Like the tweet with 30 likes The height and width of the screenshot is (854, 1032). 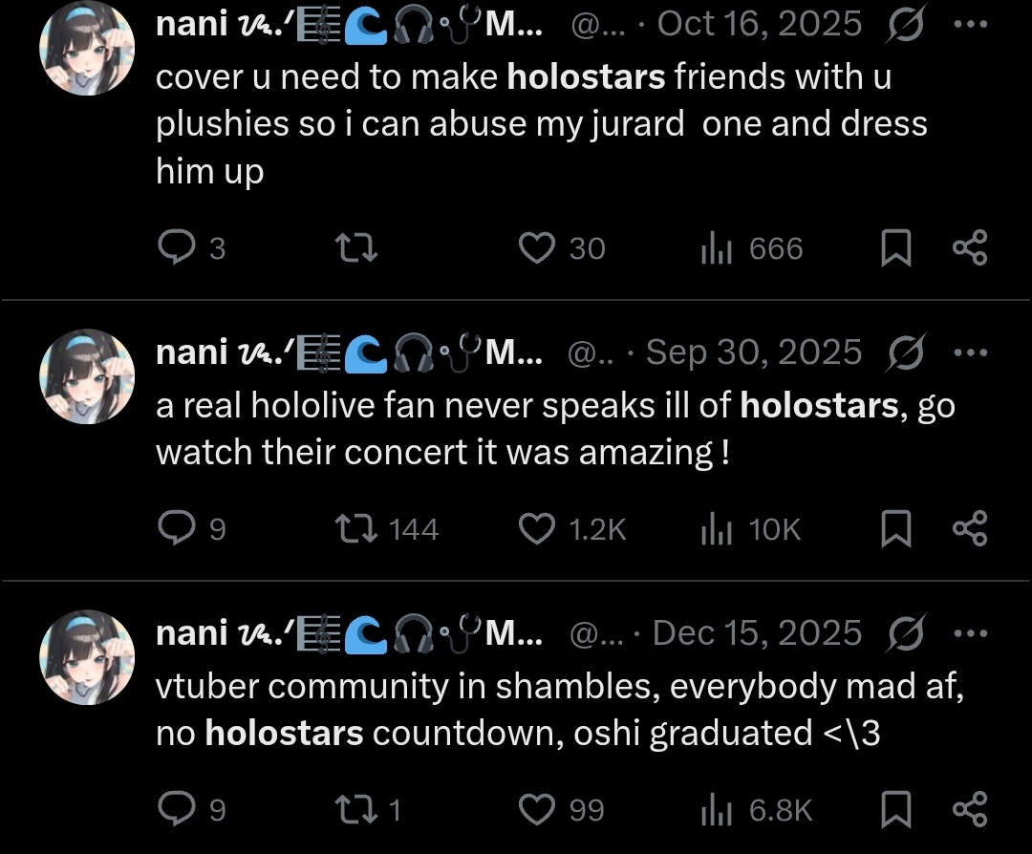[x=536, y=248]
